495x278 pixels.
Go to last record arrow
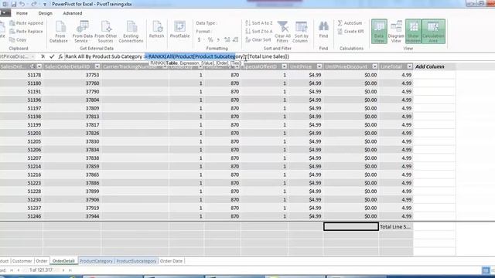click(x=70, y=270)
